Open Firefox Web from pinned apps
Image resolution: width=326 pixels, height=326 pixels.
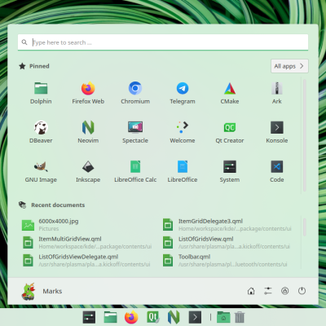coord(88,93)
